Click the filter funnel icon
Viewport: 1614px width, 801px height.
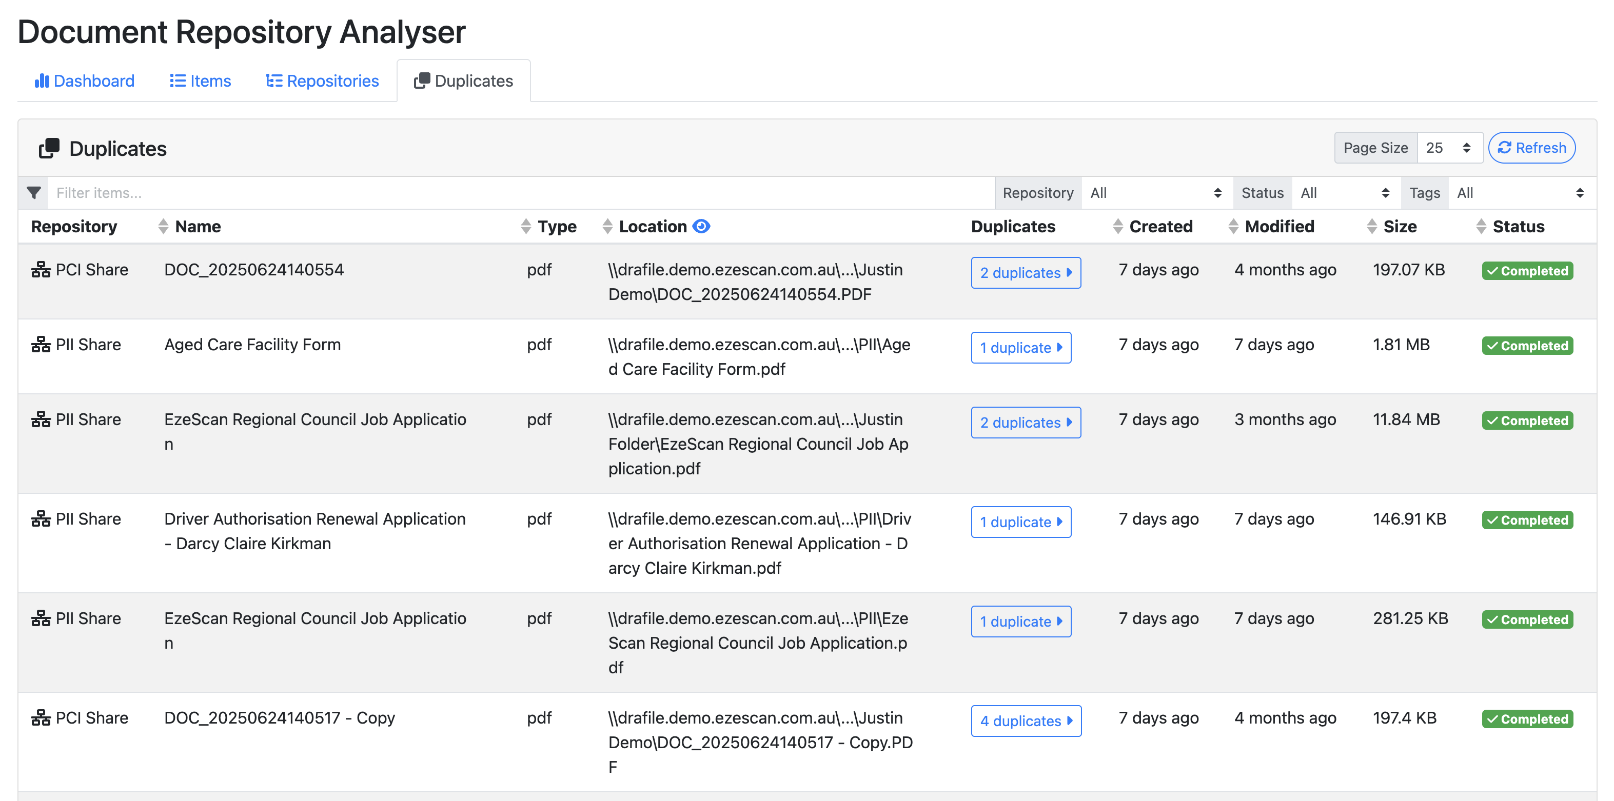(x=34, y=193)
